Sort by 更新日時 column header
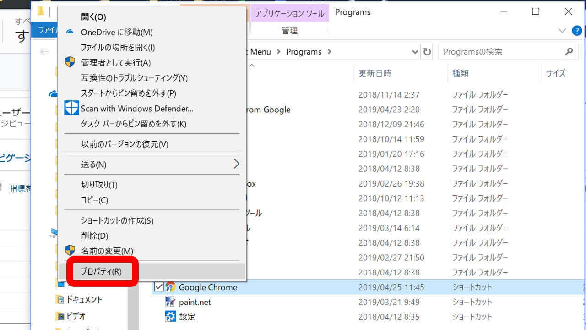This screenshot has height=330, width=586. point(374,73)
